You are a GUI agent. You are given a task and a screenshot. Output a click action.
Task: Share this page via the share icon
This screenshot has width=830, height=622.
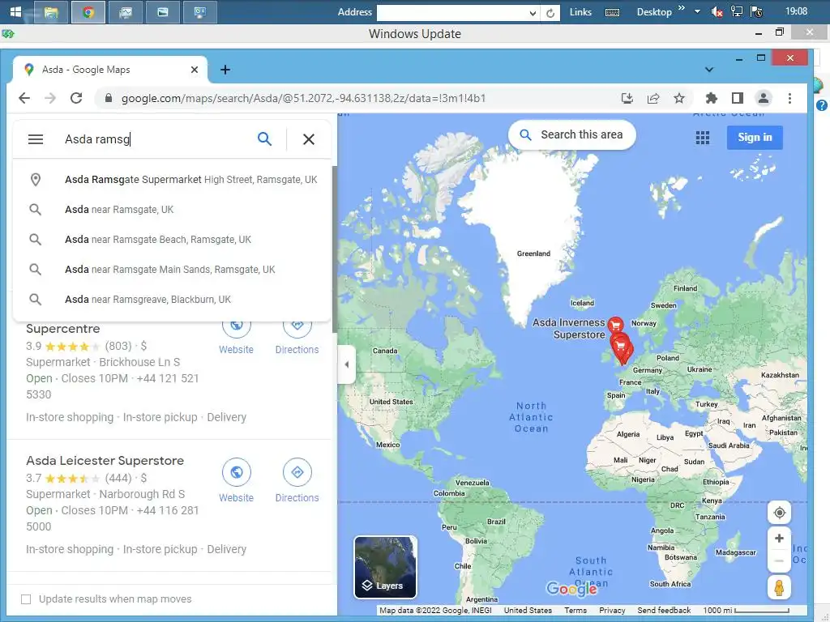point(653,98)
